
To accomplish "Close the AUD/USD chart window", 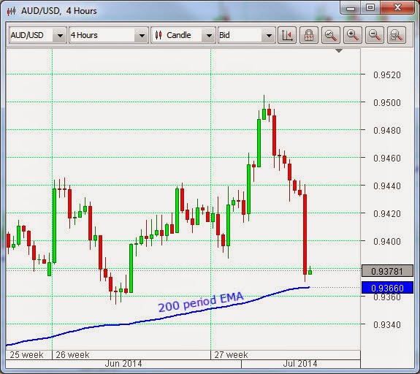I will coord(398,7).
